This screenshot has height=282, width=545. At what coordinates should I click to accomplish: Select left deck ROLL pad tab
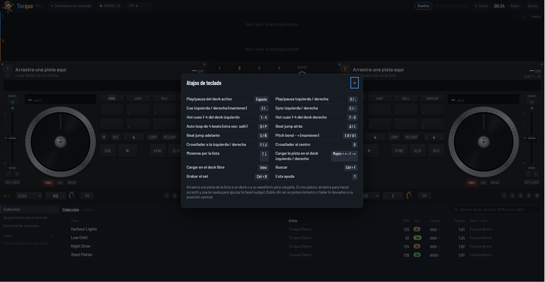coord(164,98)
